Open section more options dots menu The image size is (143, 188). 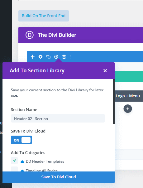(x=70, y=57)
